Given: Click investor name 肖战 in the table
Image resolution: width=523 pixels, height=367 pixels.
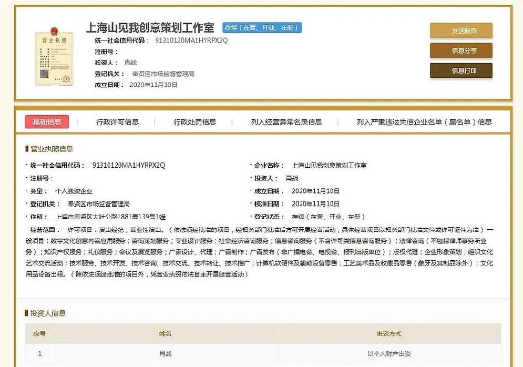Looking at the screenshot, I should click(165, 354).
